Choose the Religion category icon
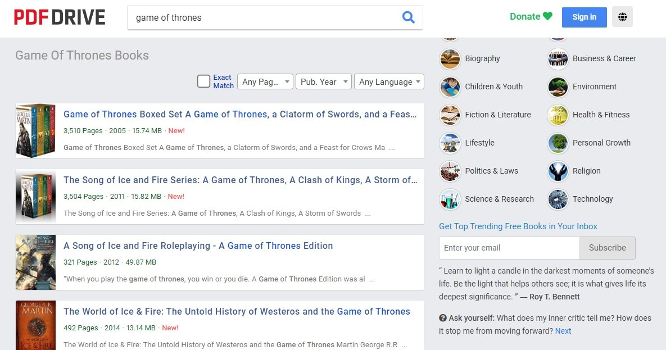 (x=558, y=171)
